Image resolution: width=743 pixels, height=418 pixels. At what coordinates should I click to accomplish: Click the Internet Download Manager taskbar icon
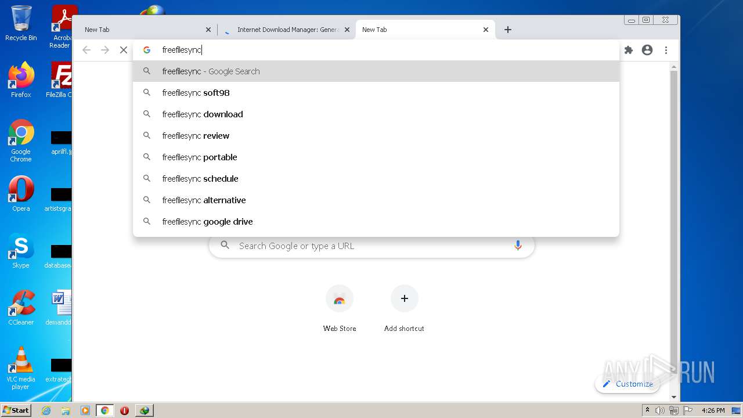click(x=144, y=410)
